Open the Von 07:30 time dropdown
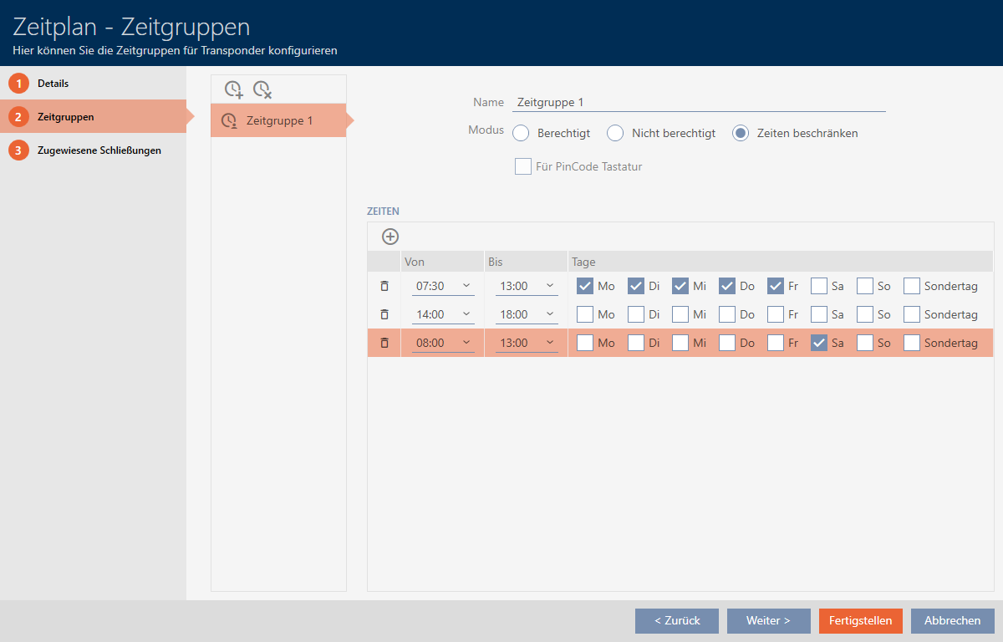 pos(443,286)
